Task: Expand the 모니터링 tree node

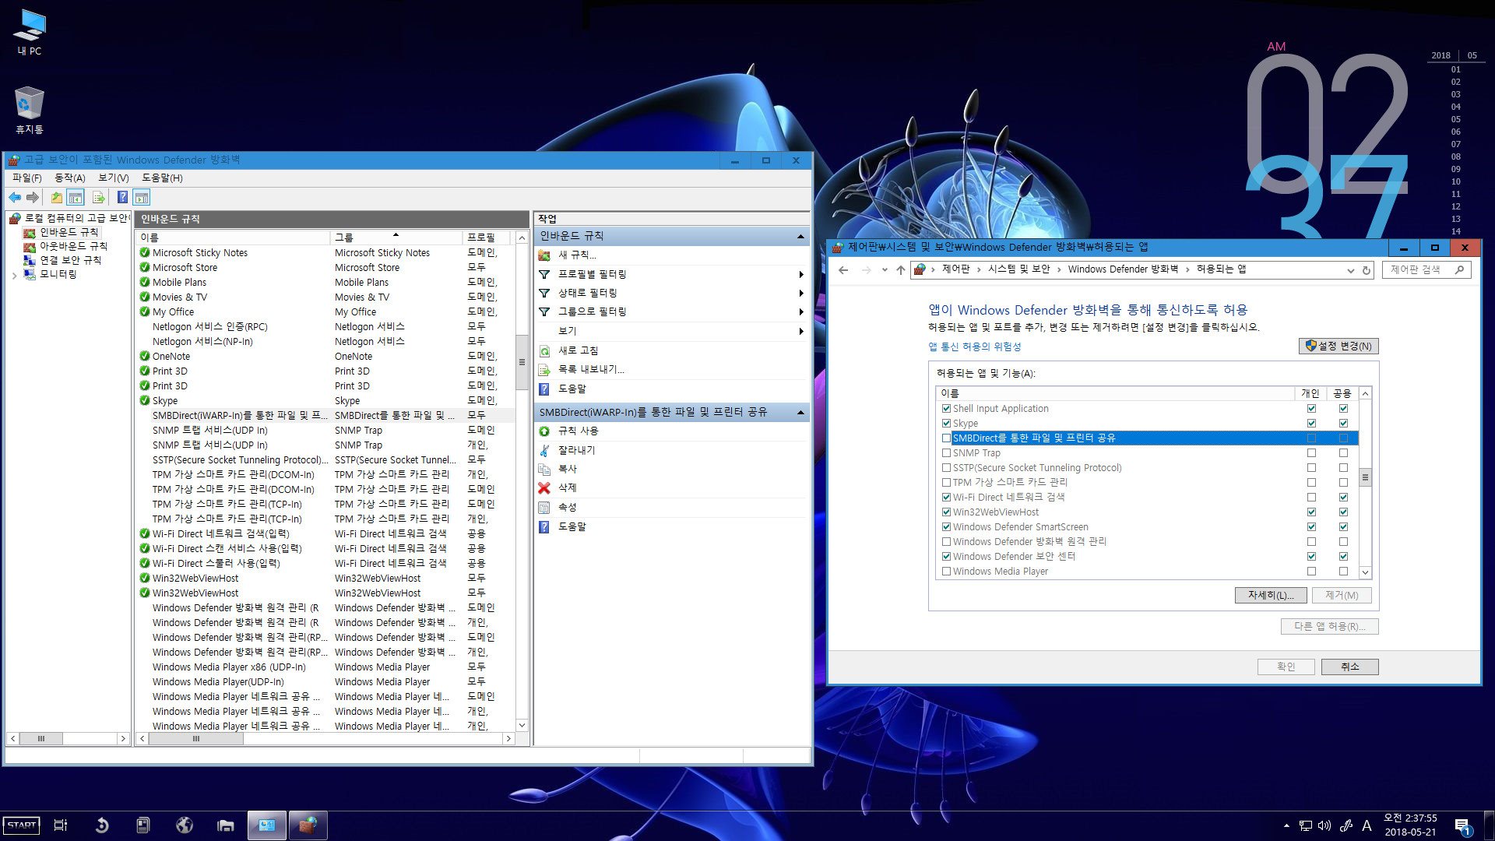Action: (14, 275)
